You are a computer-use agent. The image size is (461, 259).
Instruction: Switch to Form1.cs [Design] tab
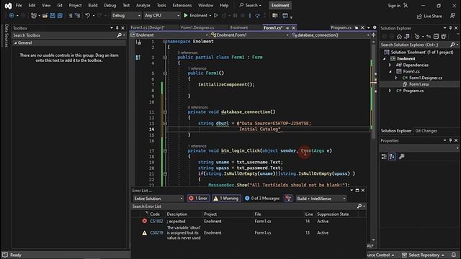[148, 27]
